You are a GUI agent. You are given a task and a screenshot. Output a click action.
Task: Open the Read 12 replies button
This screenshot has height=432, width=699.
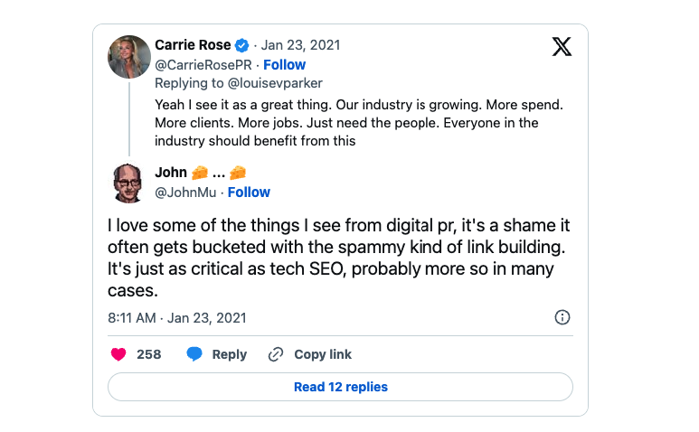(340, 387)
